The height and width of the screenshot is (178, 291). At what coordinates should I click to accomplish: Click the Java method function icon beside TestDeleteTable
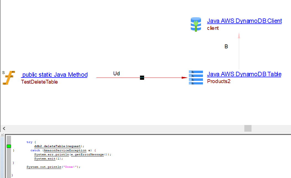coord(9,78)
